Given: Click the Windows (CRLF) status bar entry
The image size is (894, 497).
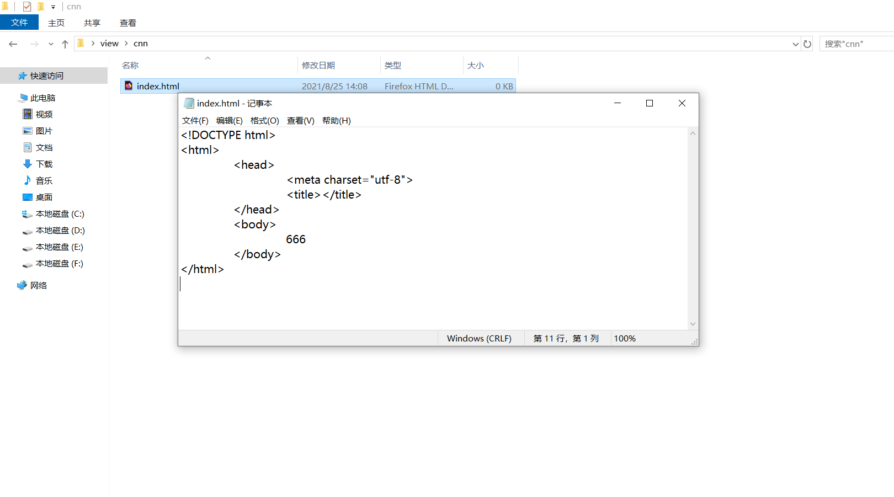Looking at the screenshot, I should click(x=479, y=338).
